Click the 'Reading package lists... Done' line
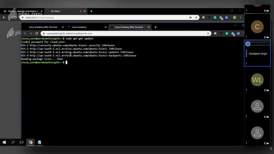 (42, 59)
